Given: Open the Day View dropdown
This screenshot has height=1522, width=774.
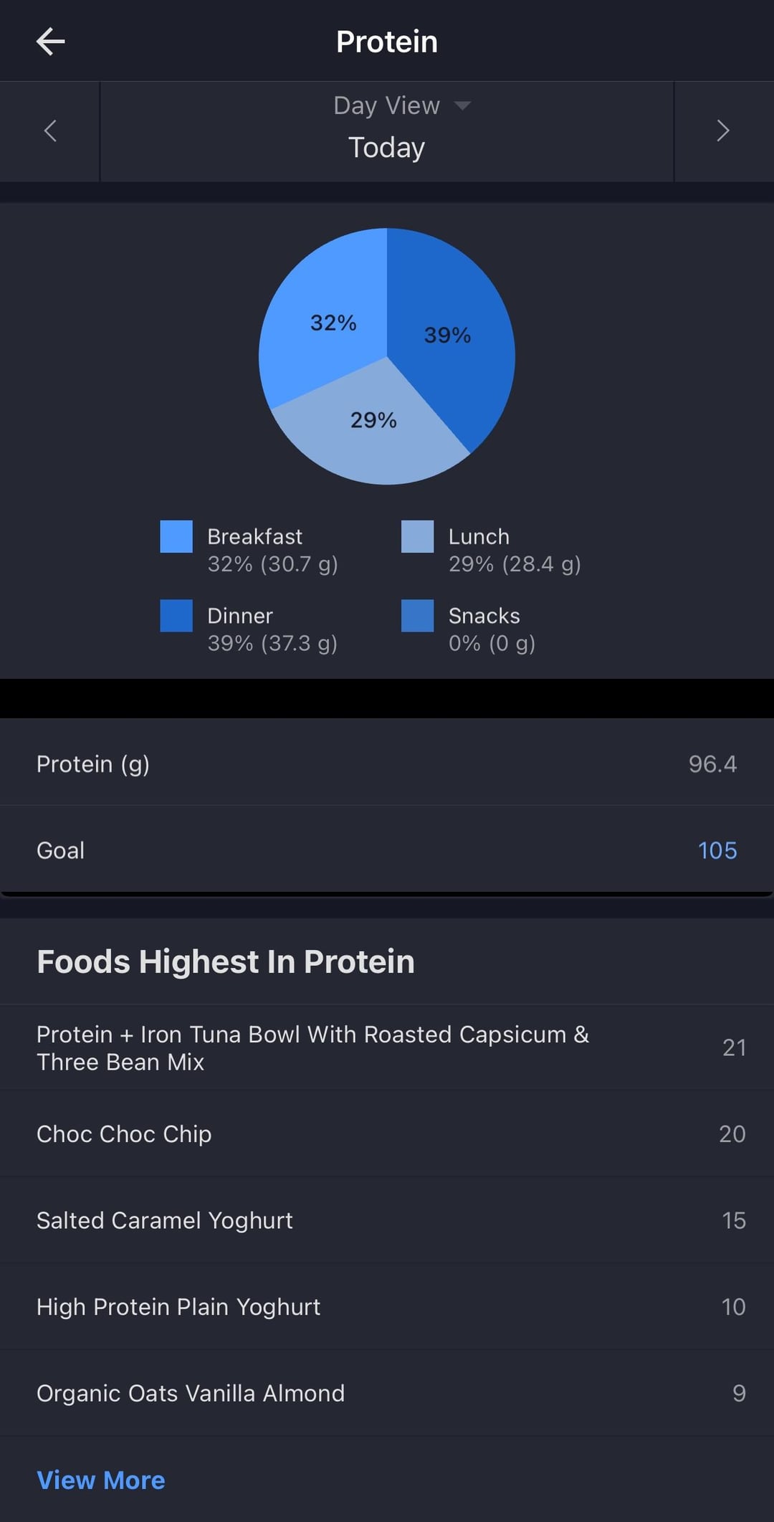Looking at the screenshot, I should tap(401, 105).
